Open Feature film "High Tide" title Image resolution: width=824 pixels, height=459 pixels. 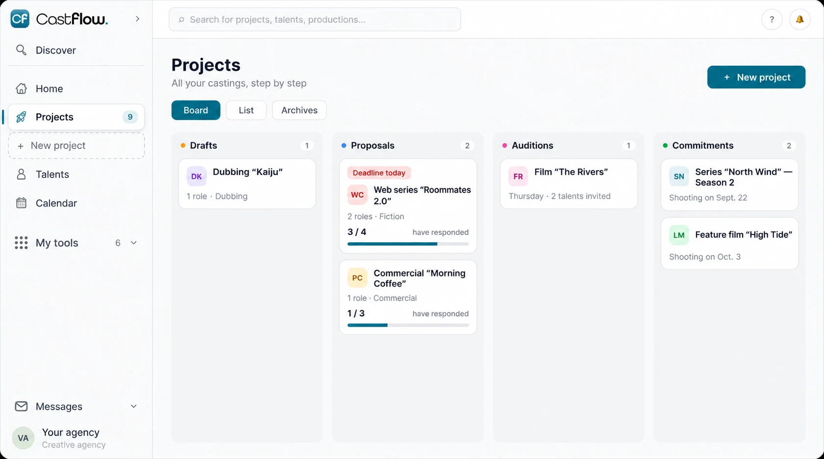[x=744, y=235]
